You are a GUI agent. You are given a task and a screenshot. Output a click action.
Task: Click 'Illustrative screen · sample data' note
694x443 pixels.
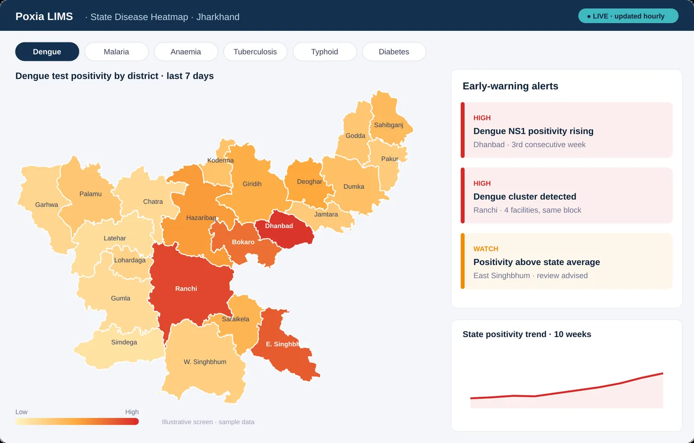pos(208,422)
